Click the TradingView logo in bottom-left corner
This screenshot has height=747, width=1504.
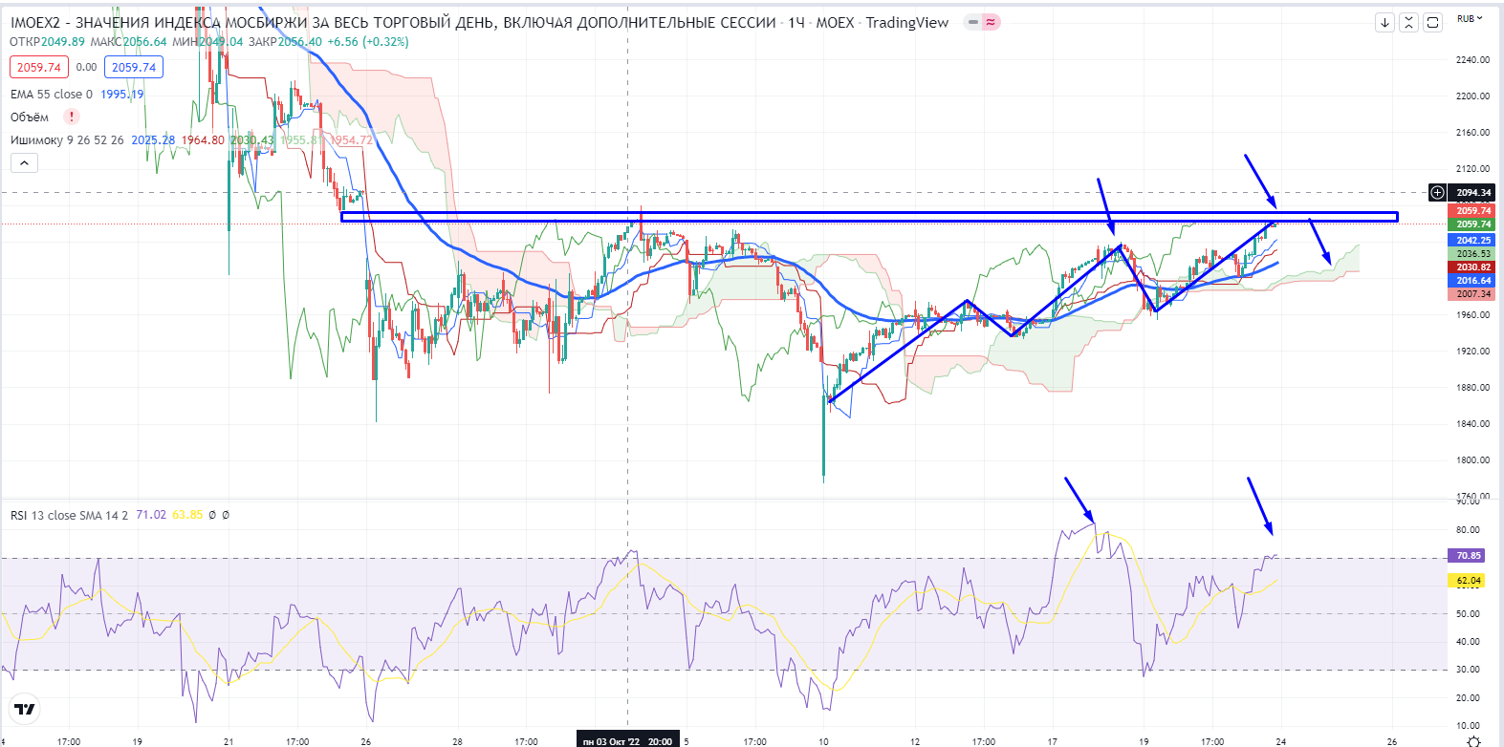pyautogui.click(x=25, y=709)
